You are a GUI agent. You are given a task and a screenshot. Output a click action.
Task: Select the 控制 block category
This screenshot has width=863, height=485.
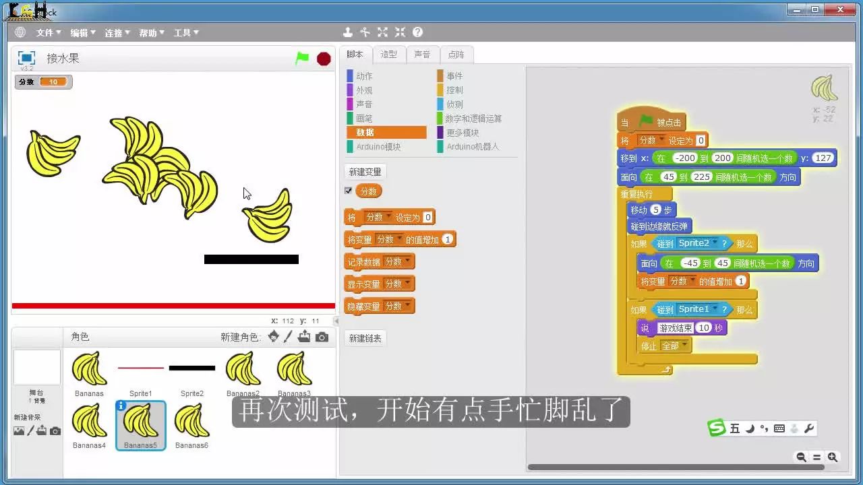pos(454,90)
